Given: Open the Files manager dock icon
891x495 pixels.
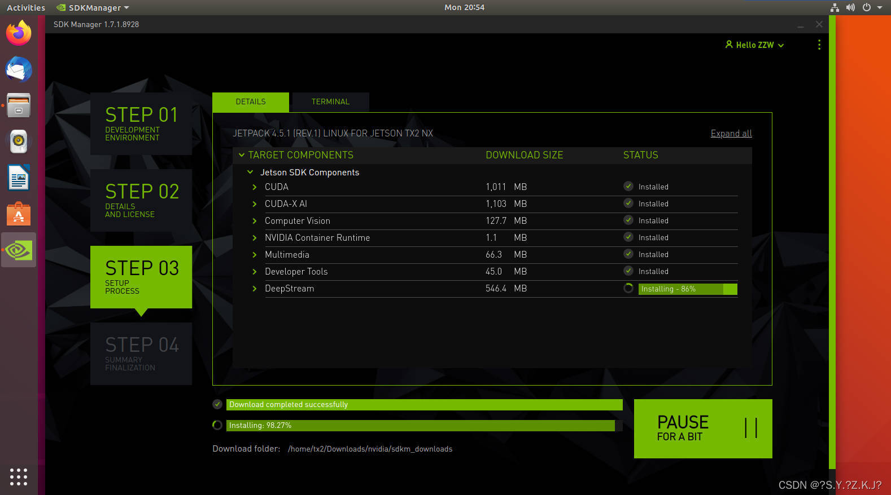Looking at the screenshot, I should coord(19,105).
